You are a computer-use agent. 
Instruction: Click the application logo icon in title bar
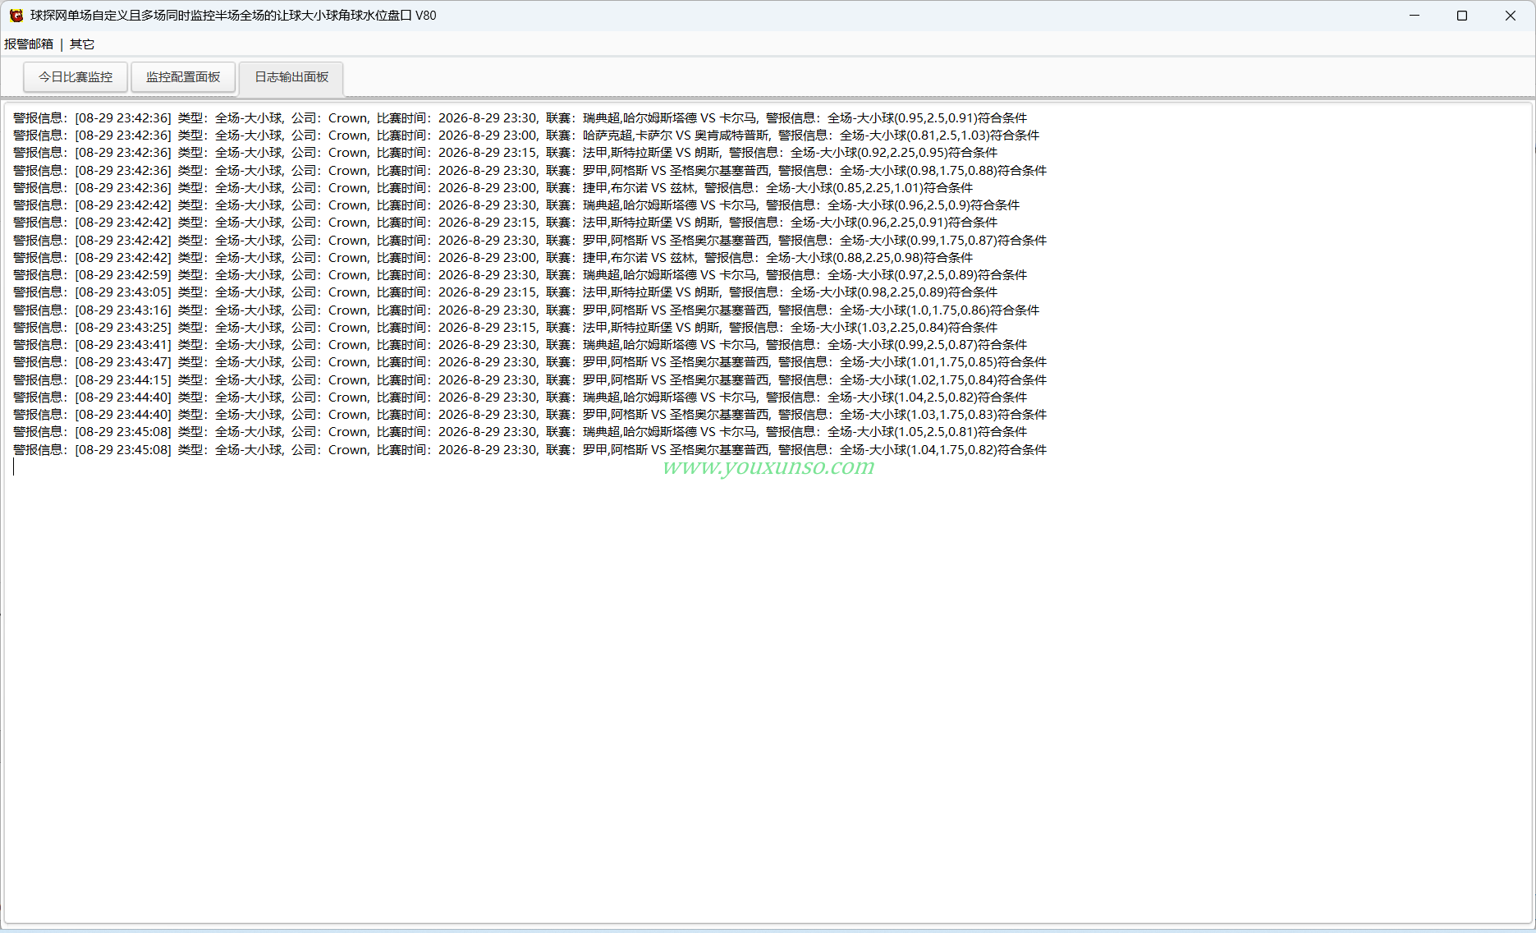click(16, 16)
